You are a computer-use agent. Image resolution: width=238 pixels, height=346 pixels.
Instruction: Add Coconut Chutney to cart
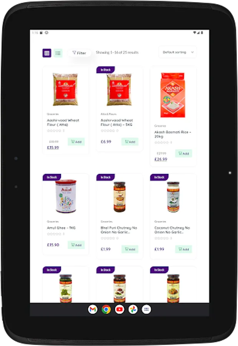coord(183,249)
